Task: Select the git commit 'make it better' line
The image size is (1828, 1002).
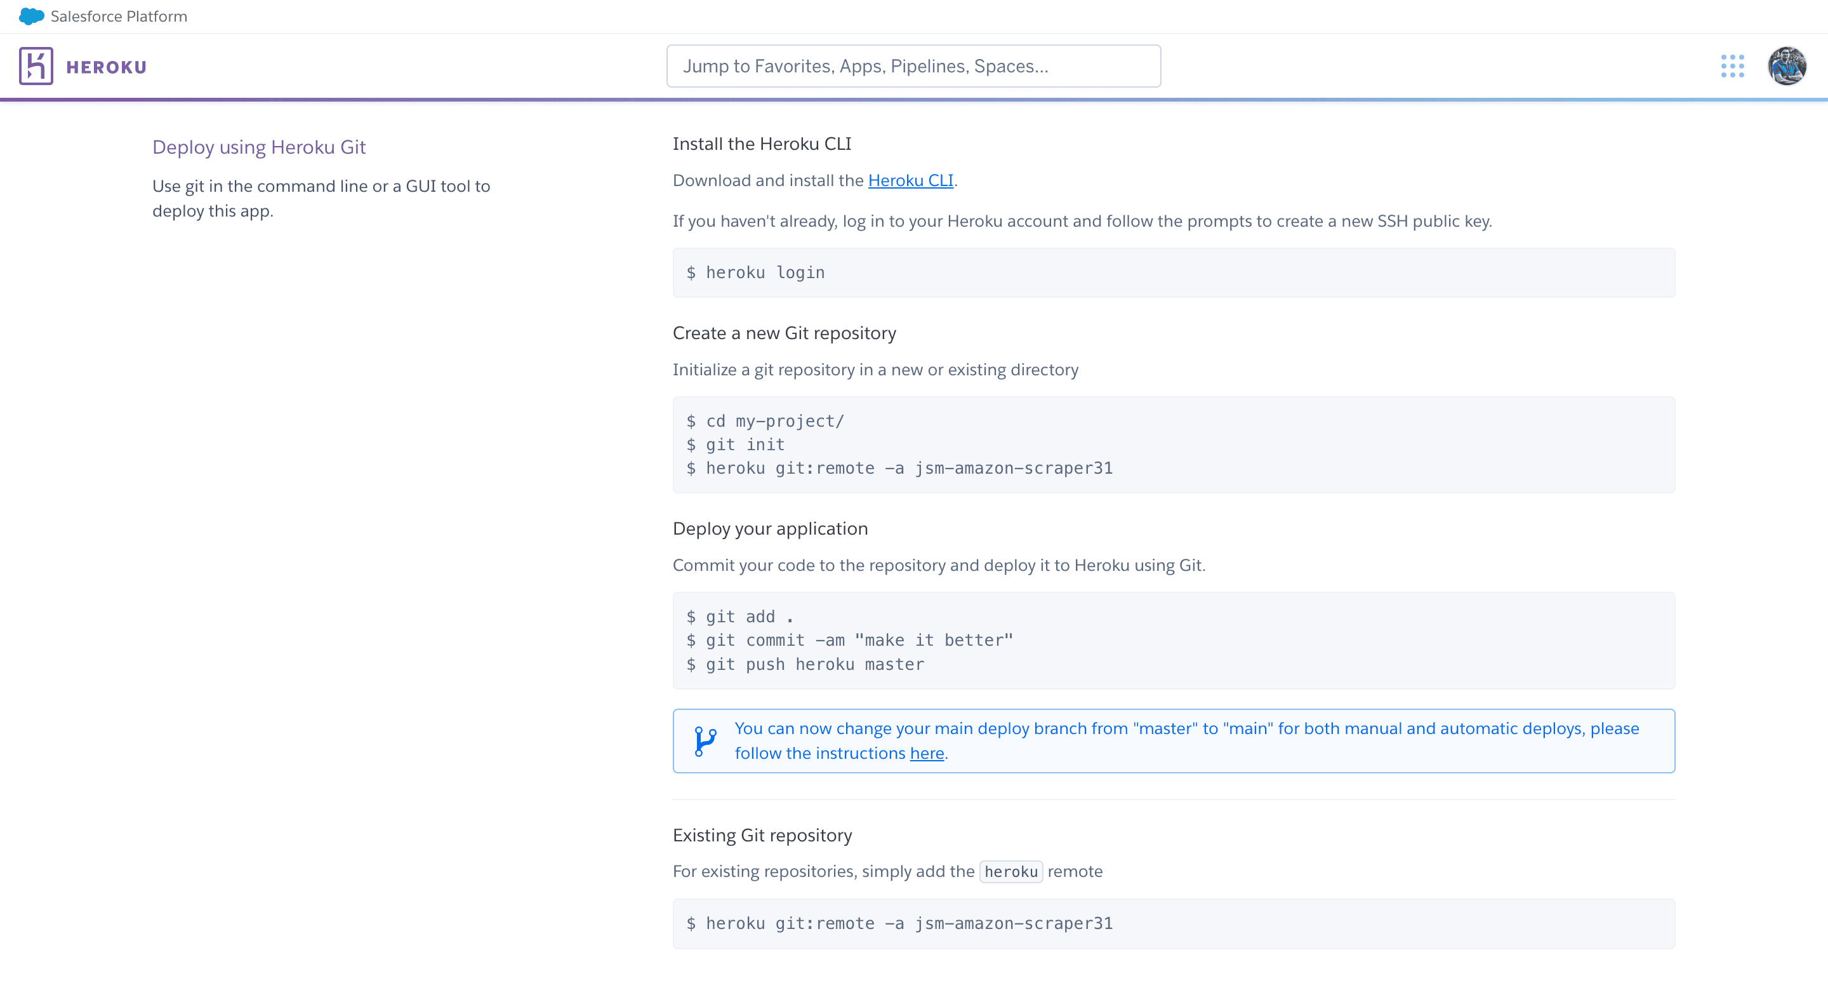Action: point(849,641)
